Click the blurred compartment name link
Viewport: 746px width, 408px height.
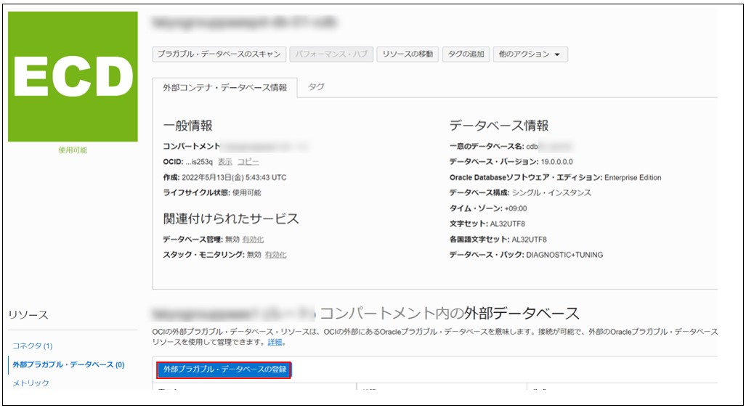(266, 147)
